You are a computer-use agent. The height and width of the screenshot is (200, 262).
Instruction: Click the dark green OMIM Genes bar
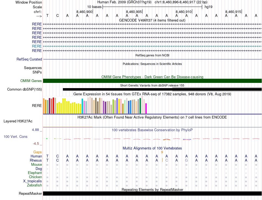coord(152,81)
